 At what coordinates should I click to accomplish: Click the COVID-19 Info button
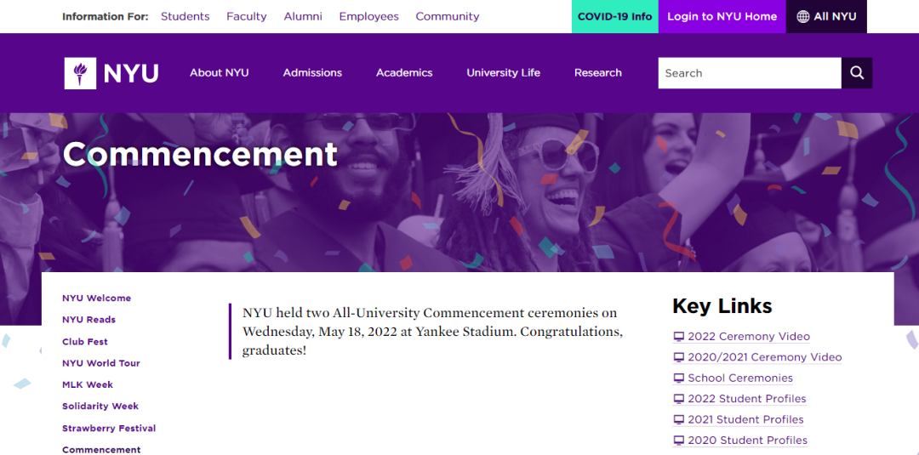[x=614, y=17]
